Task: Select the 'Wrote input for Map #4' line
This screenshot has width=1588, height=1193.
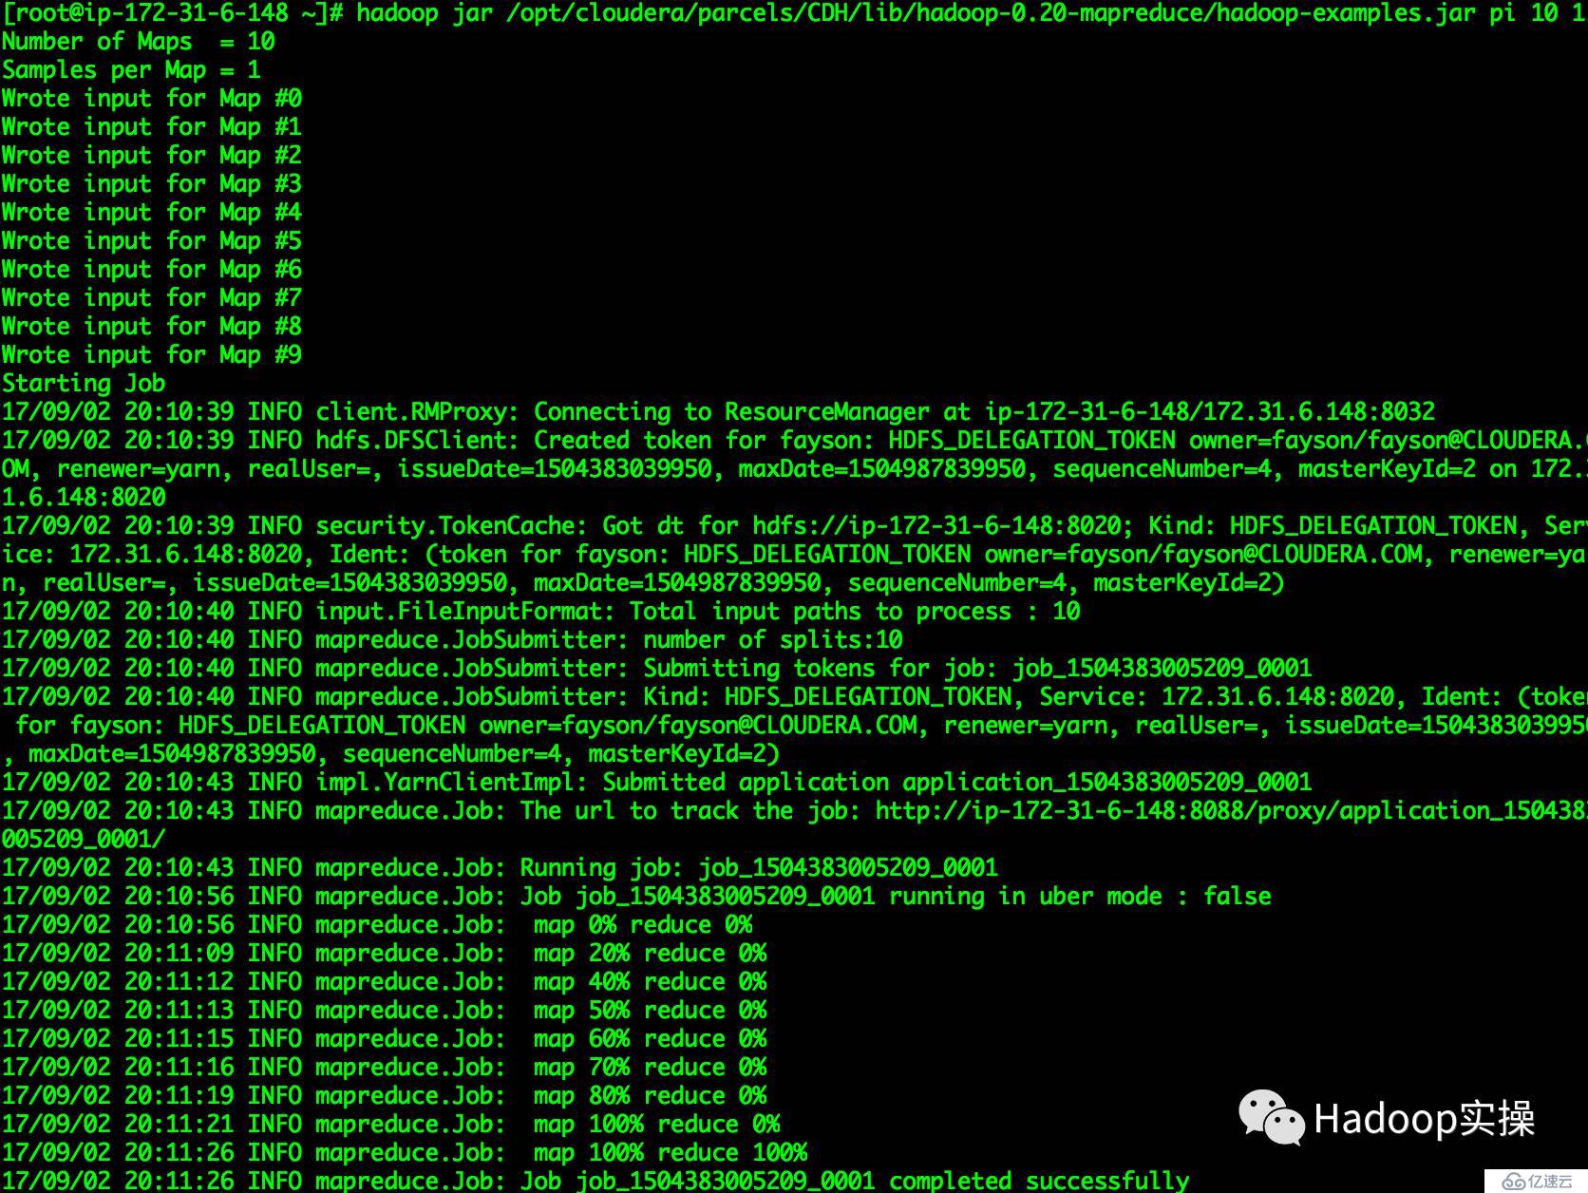Action: pos(152,213)
